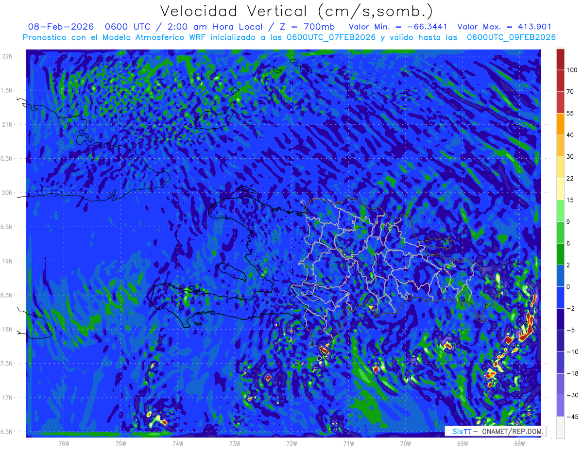This screenshot has width=583, height=450.
Task: Click the '68W' longitude label
Action: point(519,443)
